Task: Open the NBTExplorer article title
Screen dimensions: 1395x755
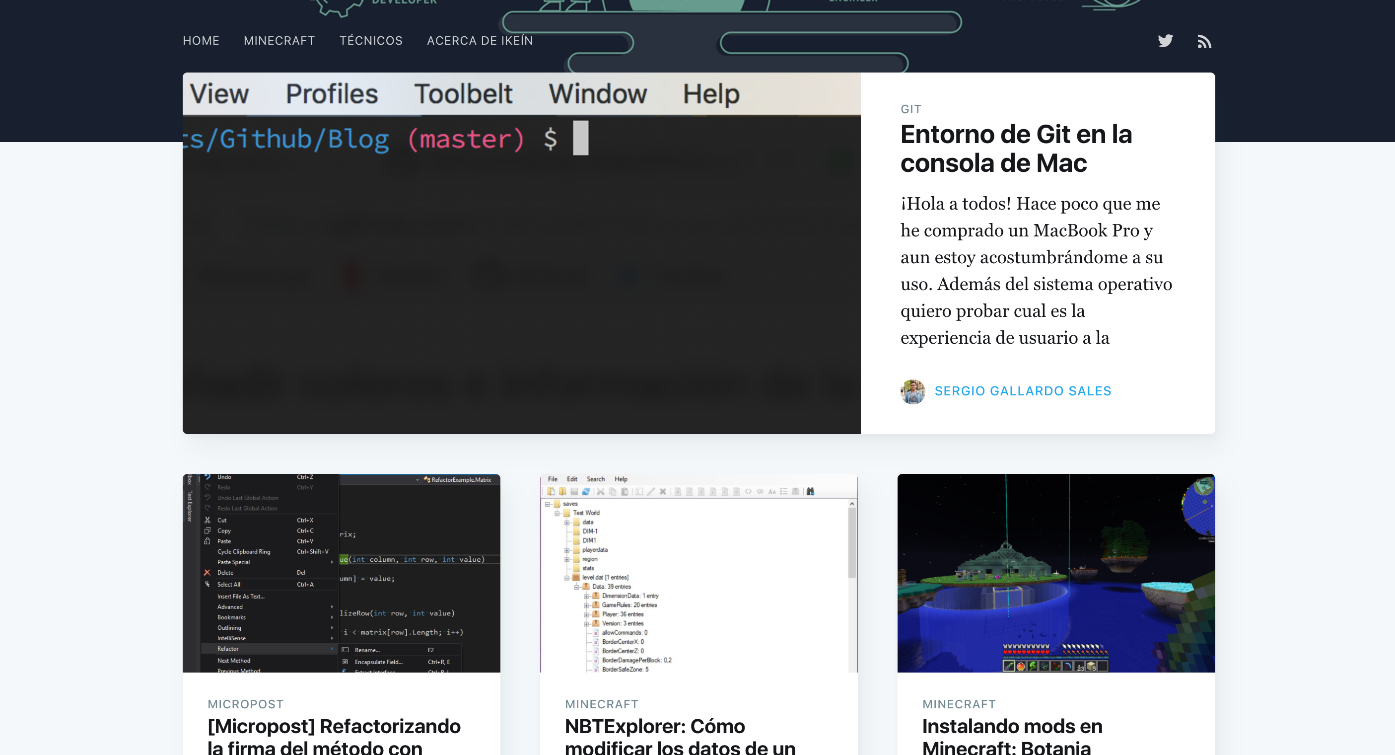Action: click(x=680, y=736)
